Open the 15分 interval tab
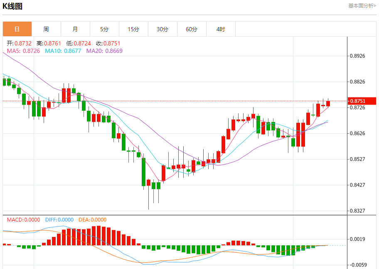The image size is (379, 269). (133, 29)
